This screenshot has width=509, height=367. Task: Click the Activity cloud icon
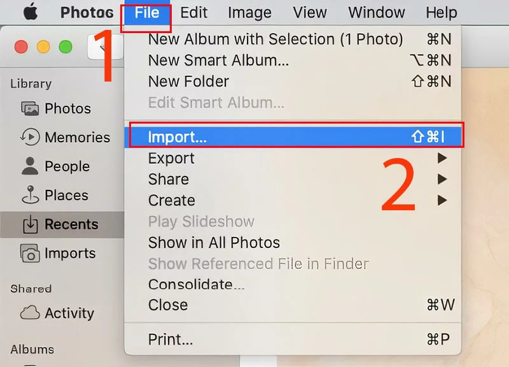[30, 312]
